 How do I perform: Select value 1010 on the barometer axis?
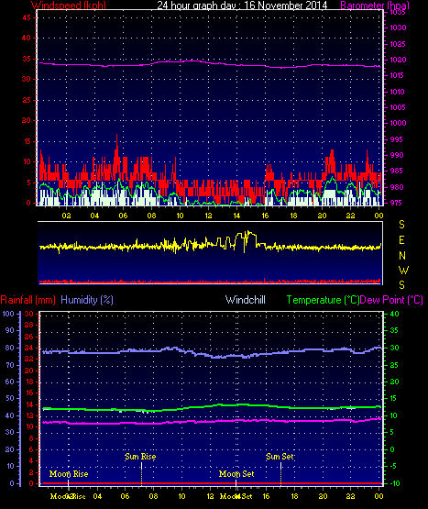tap(398, 92)
